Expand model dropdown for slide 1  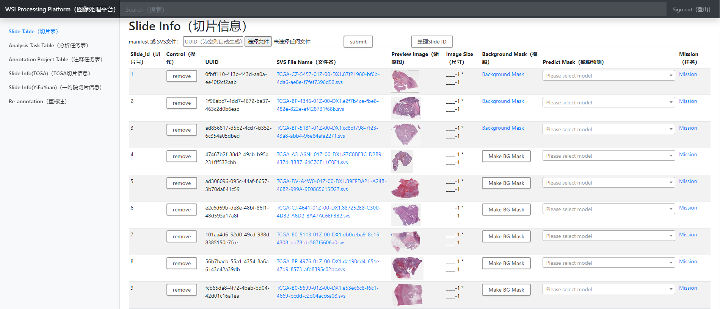(x=608, y=76)
